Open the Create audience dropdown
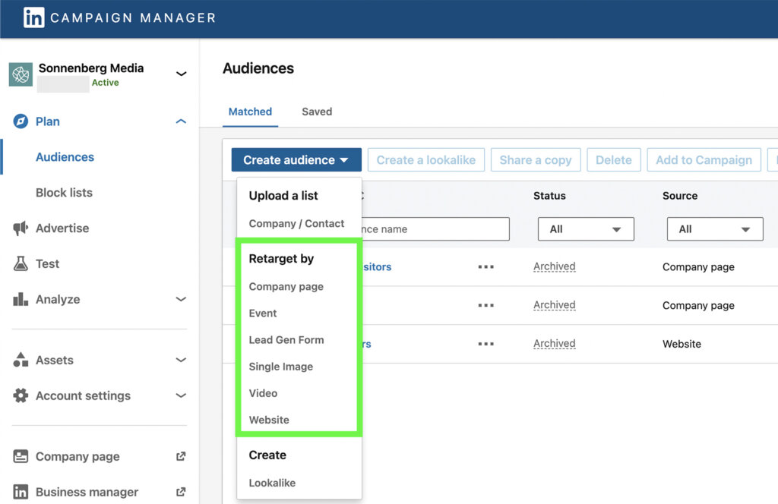Screen dimensions: 778x504 296,160
